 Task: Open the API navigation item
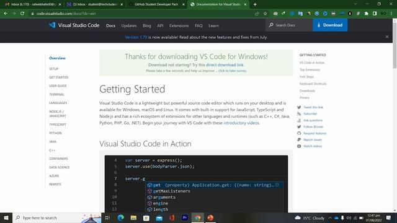pos(160,25)
